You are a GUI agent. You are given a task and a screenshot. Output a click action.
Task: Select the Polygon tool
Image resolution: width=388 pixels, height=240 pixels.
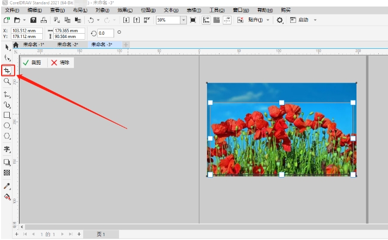(7, 136)
